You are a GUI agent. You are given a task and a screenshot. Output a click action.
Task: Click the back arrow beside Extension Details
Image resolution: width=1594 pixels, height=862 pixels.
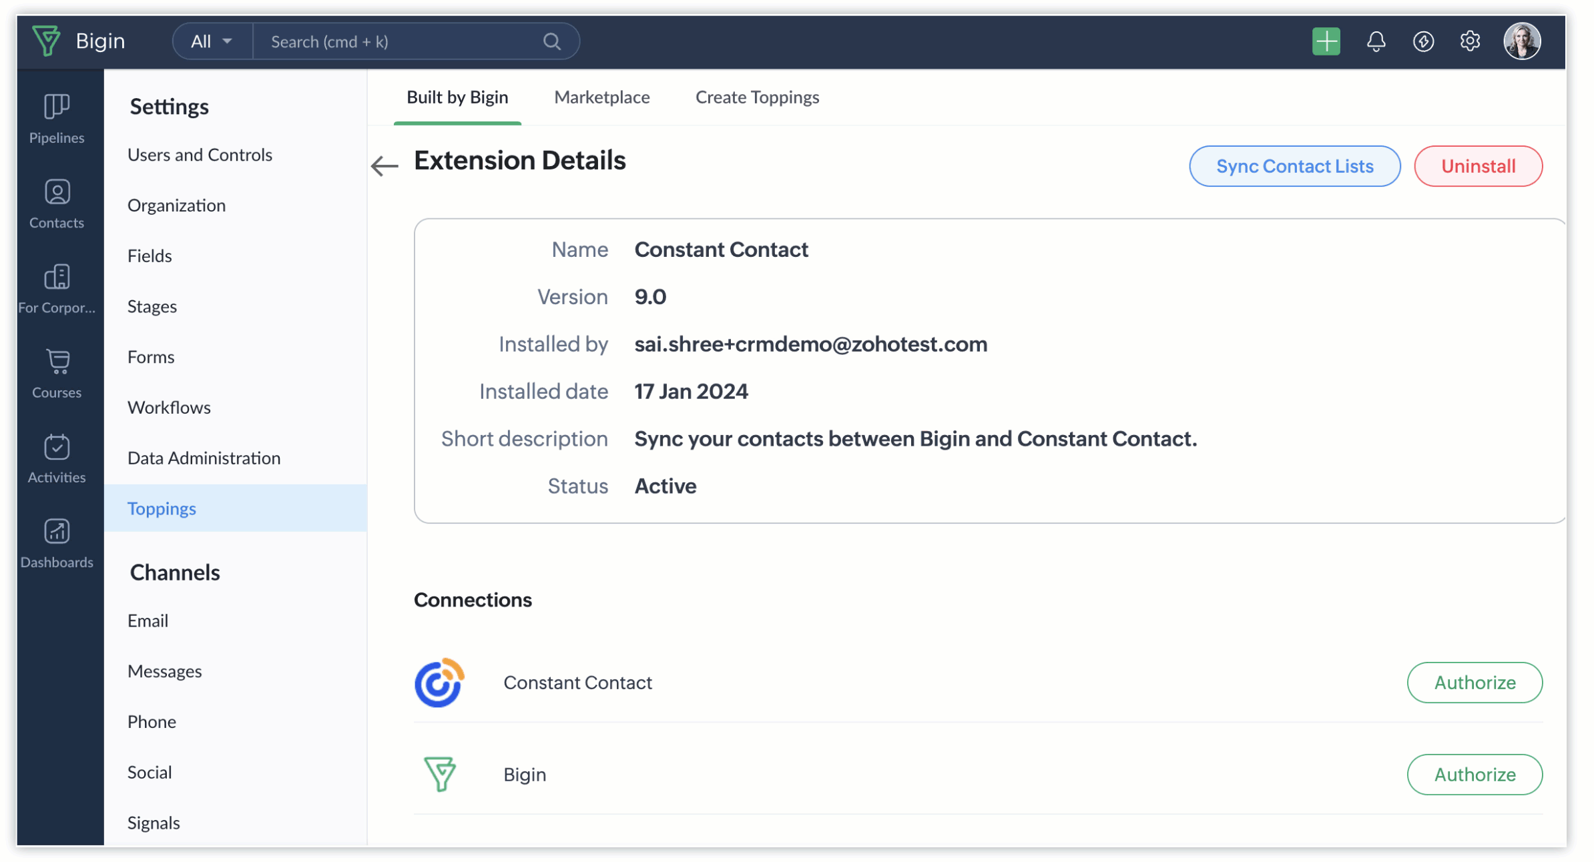(384, 165)
